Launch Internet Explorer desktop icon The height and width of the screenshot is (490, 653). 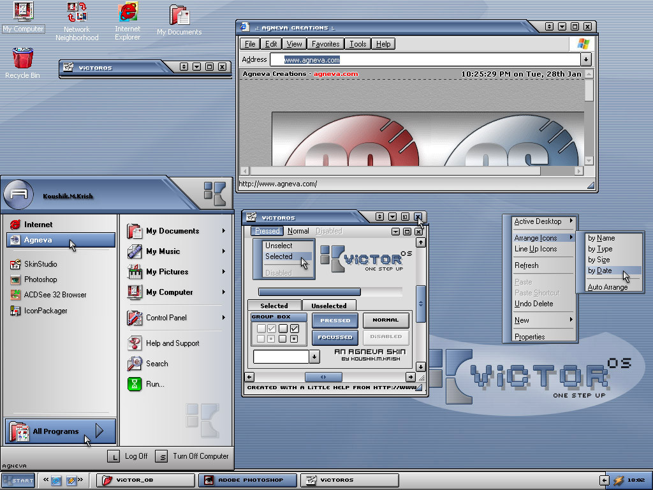pyautogui.click(x=128, y=21)
